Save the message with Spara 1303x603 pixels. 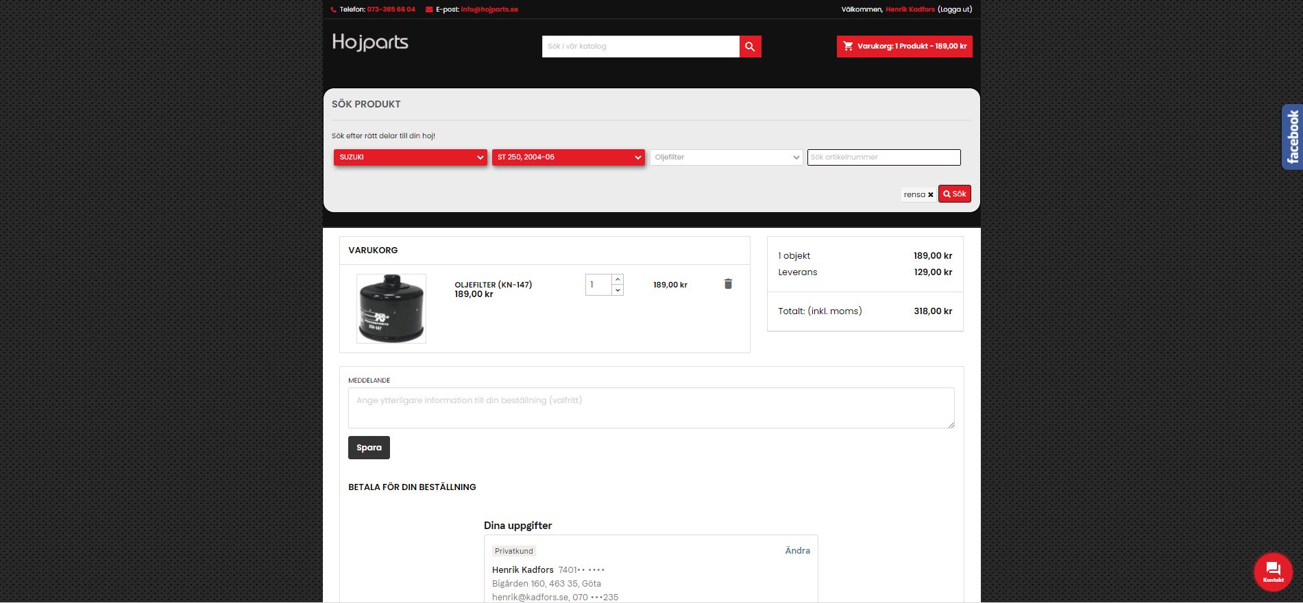click(x=369, y=448)
